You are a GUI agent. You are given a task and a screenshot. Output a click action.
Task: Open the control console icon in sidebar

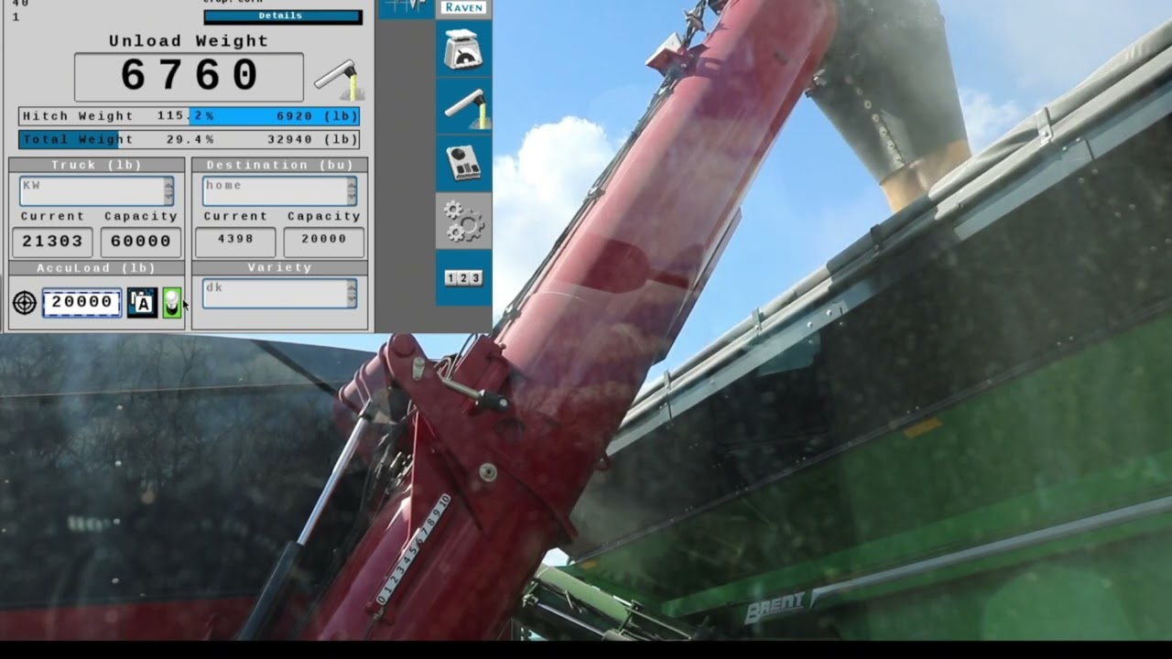point(463,162)
